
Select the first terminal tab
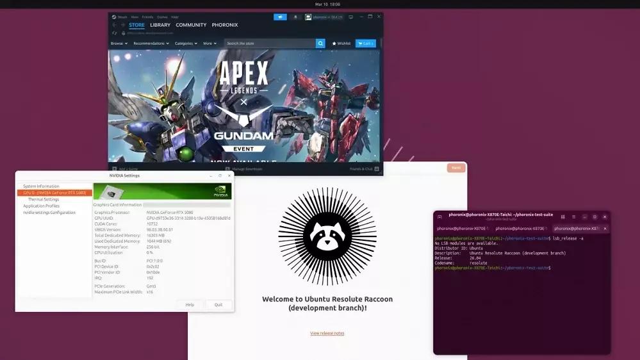[463, 229]
